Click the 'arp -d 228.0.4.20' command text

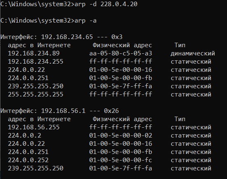click(106, 4)
